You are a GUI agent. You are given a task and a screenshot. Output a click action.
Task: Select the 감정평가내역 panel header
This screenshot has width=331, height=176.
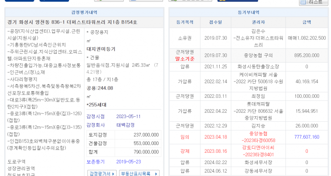[85, 13]
